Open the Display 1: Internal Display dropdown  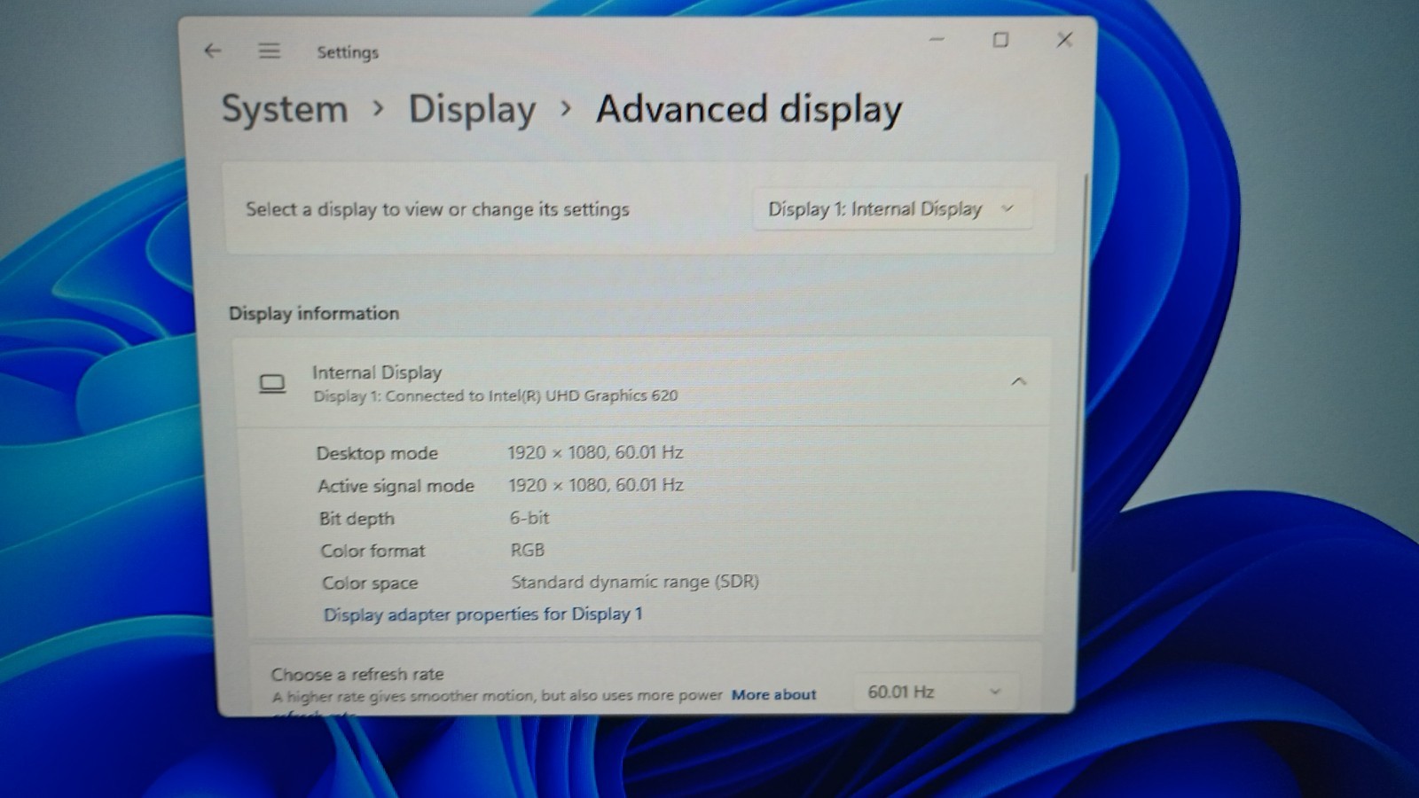[892, 209]
